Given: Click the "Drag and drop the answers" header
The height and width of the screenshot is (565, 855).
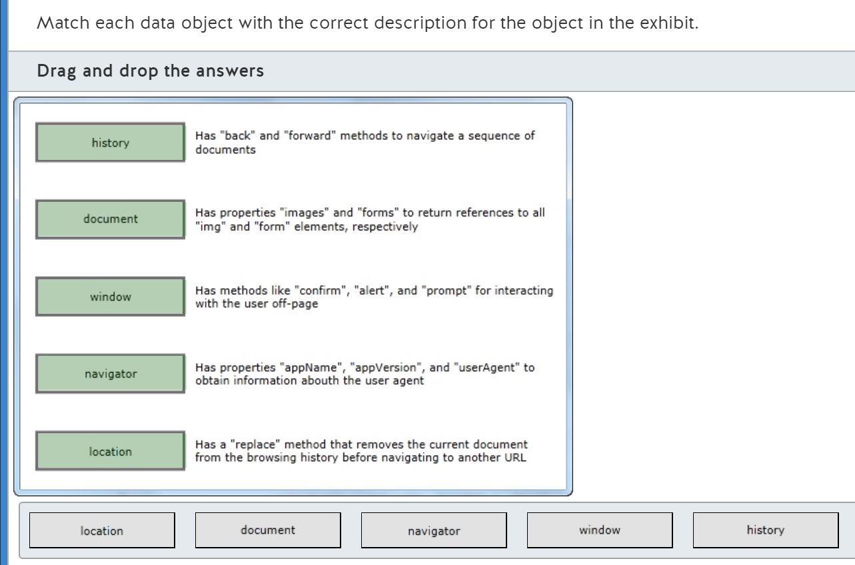Looking at the screenshot, I should pos(151,71).
